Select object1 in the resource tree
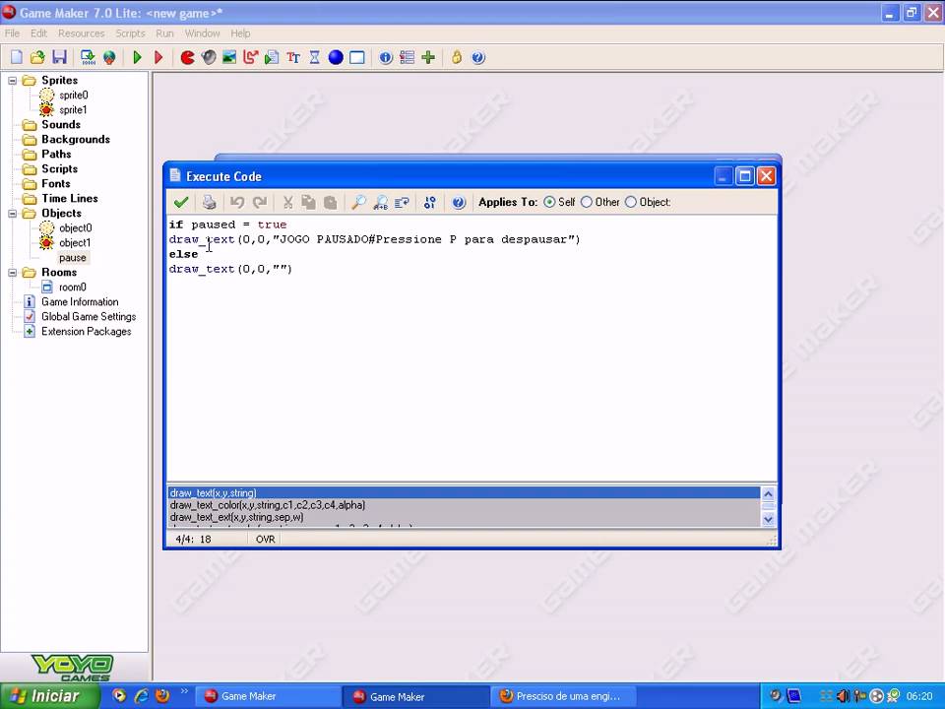The image size is (945, 709). pos(75,243)
